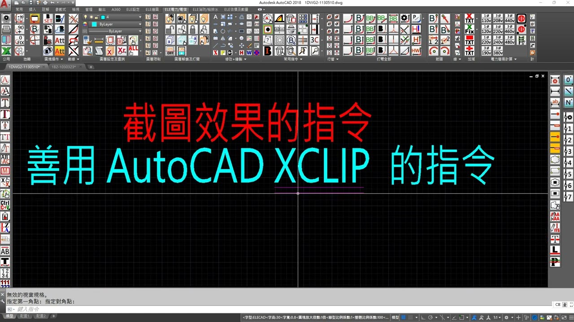Click the N icon in right toolbar
The image size is (574, 322).
(x=568, y=102)
